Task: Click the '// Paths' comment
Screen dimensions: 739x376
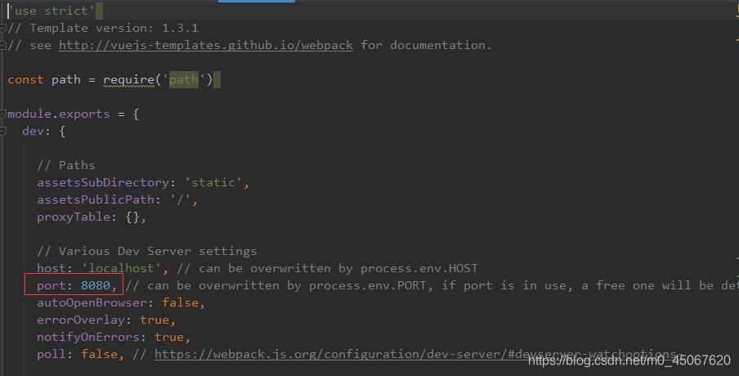Action: (66, 165)
